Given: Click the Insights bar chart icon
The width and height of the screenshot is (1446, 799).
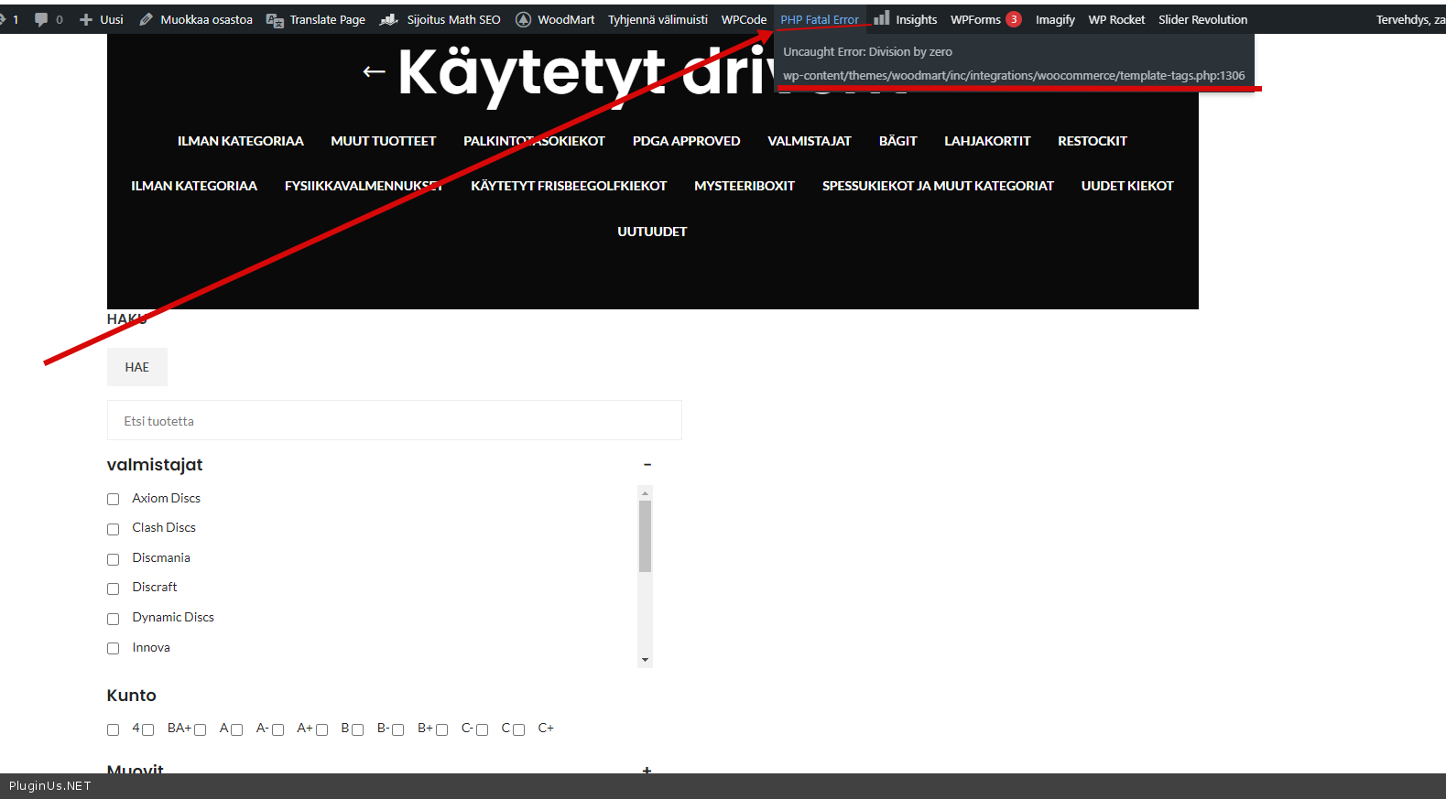Looking at the screenshot, I should (x=882, y=18).
